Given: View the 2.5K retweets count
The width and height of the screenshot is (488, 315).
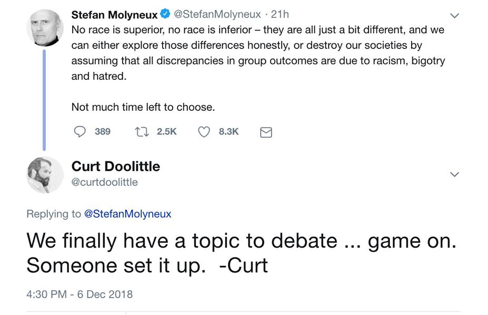Looking at the screenshot, I should click(x=167, y=132).
